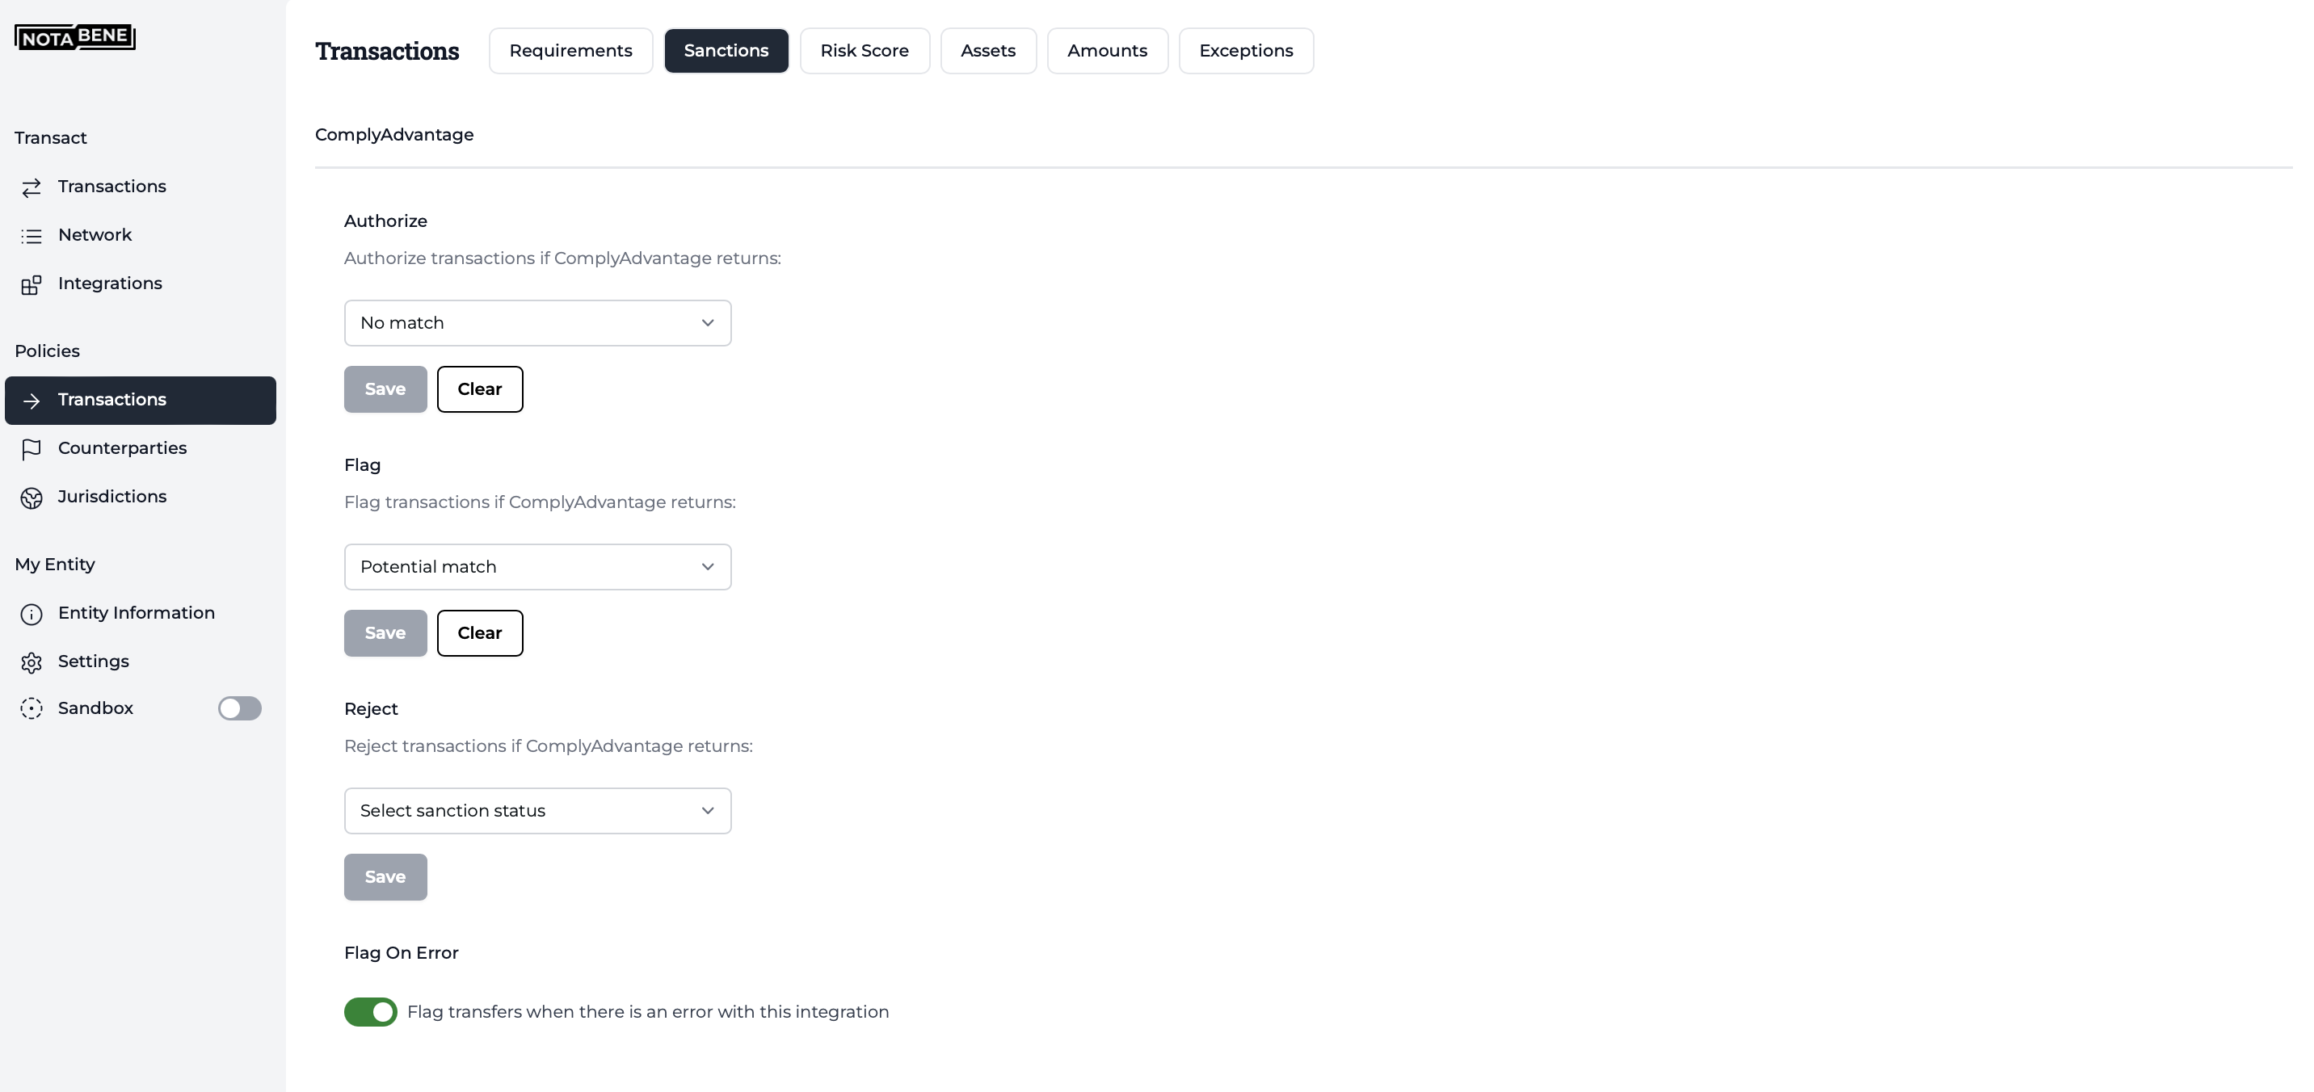The height and width of the screenshot is (1092, 2314).
Task: Open the Assets tab
Action: [x=988, y=50]
